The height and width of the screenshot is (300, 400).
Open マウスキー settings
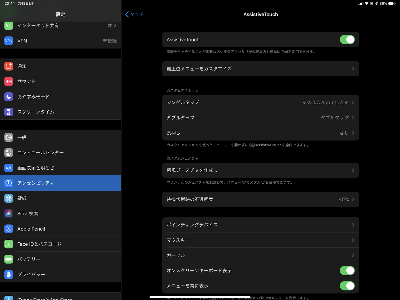(260, 240)
